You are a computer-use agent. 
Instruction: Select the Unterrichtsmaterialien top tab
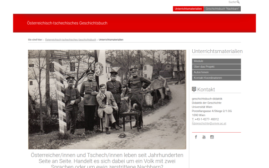coord(188,9)
